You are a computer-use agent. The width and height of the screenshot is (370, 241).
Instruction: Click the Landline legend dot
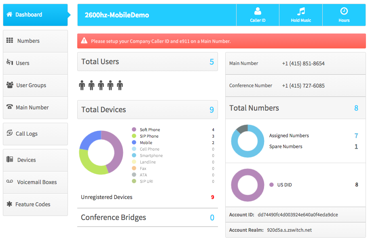click(134, 161)
